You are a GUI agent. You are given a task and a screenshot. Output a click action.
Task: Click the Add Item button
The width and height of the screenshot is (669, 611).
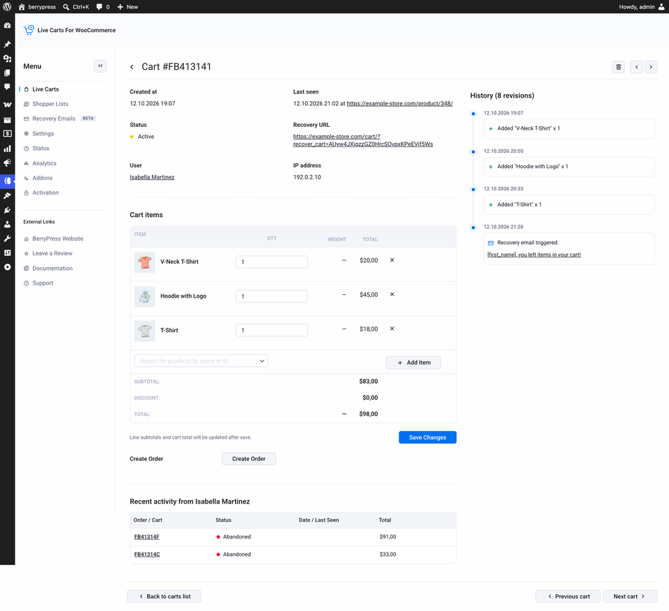[x=413, y=363]
